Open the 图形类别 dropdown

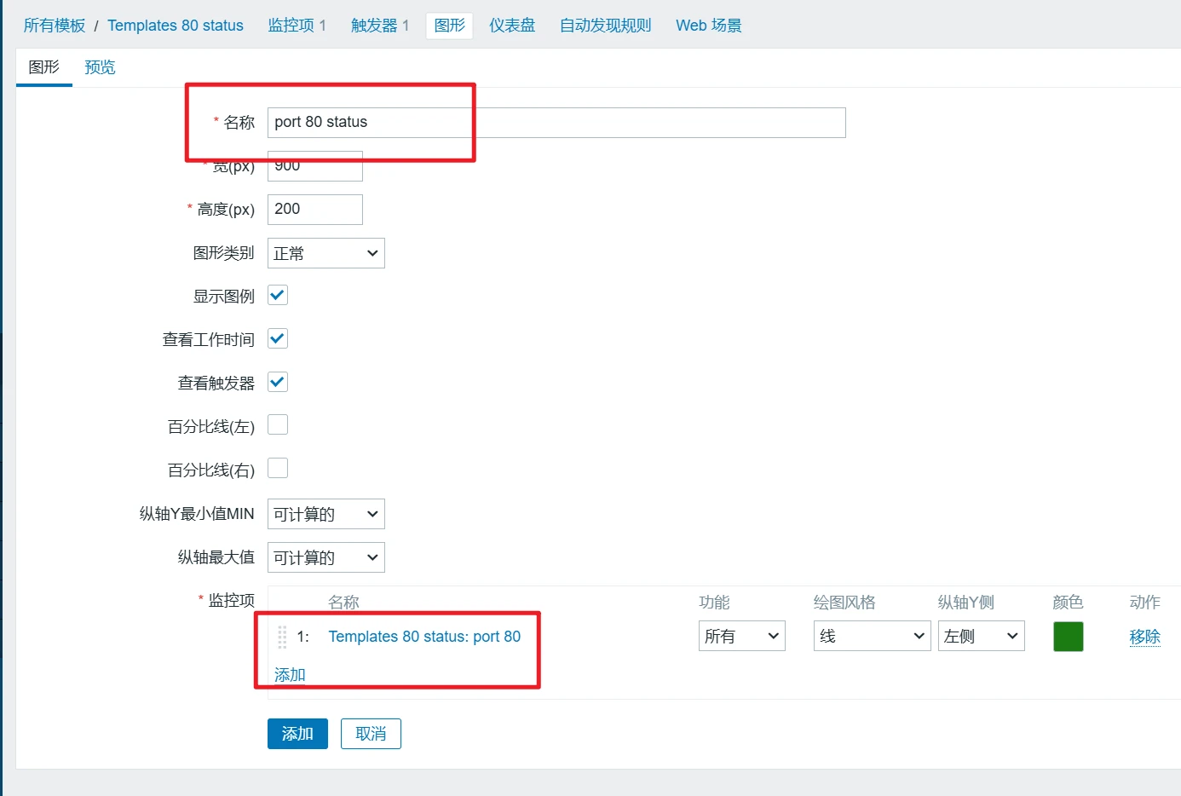325,253
